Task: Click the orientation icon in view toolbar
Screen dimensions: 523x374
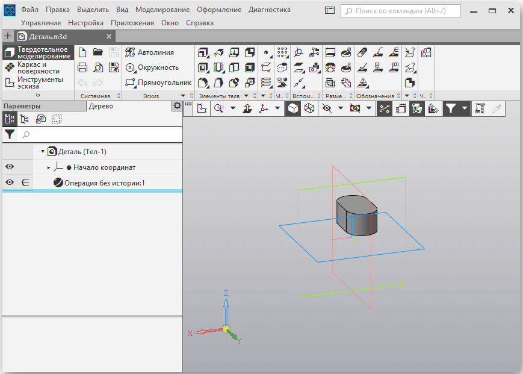Action: pyautogui.click(x=264, y=109)
